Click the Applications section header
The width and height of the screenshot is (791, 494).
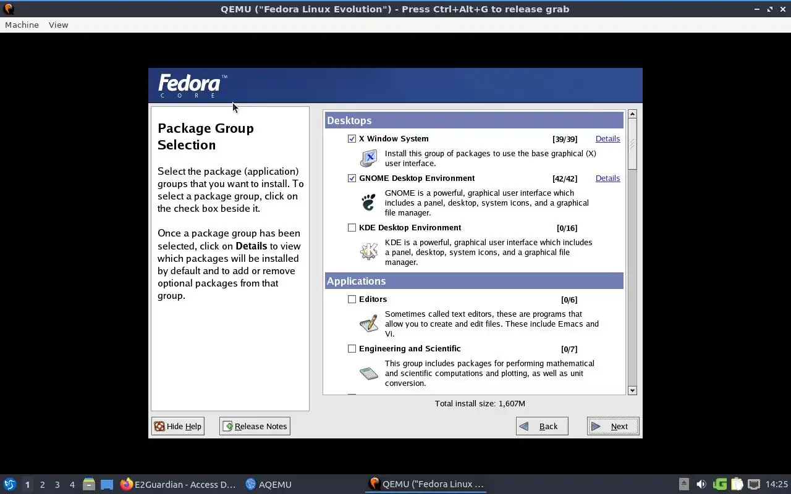[x=474, y=281]
